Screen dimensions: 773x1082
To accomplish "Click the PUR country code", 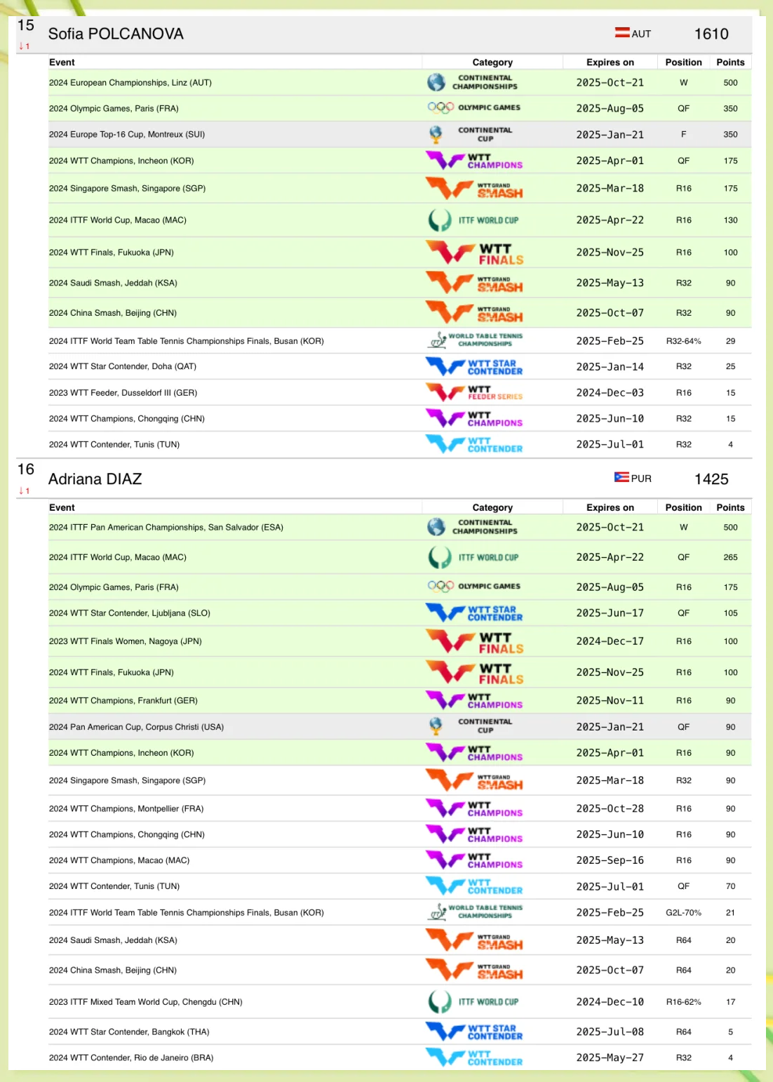I will [x=641, y=479].
